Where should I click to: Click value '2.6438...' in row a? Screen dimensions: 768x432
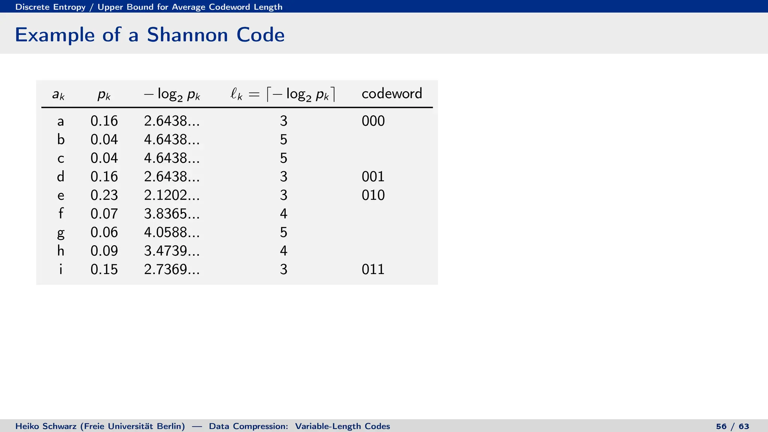pos(172,121)
